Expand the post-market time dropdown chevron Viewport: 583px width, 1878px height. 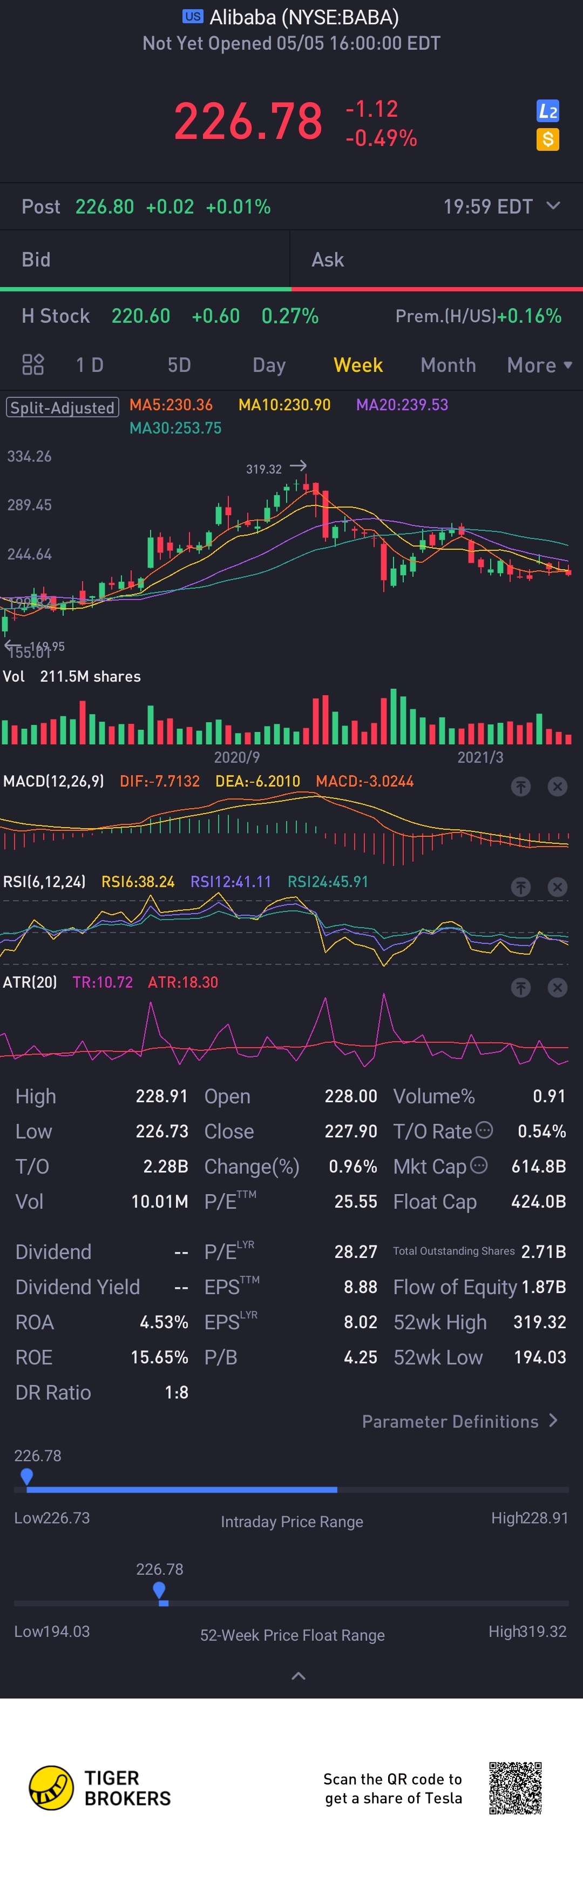[553, 205]
